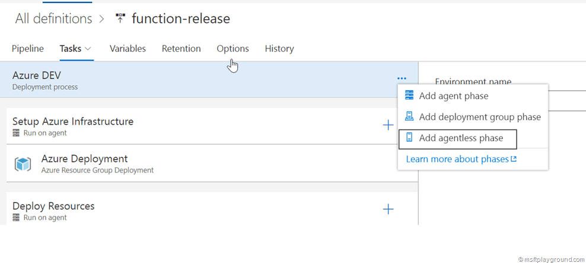Viewport: 586px width, 263px height.
Task: Open the ellipsis menu on Azure DEV
Action: click(x=402, y=79)
